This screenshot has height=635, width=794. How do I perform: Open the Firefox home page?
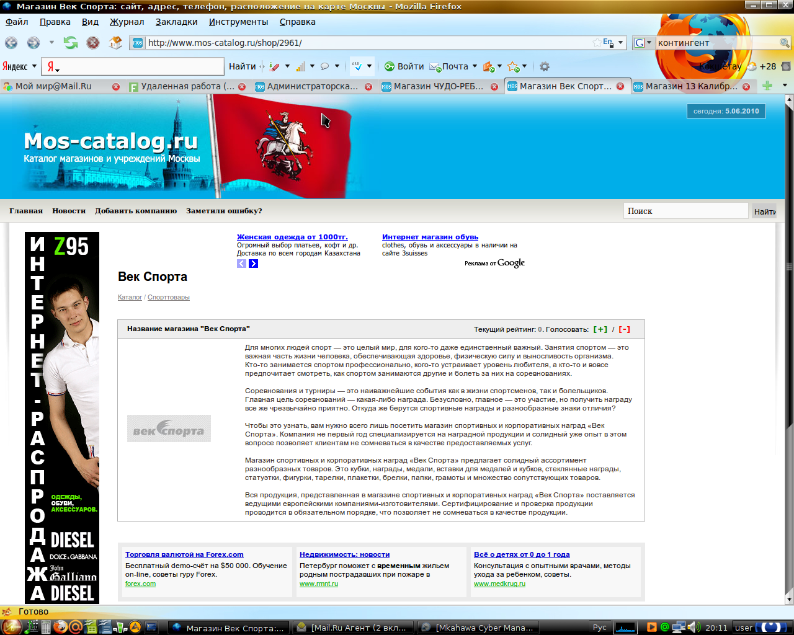tap(115, 43)
